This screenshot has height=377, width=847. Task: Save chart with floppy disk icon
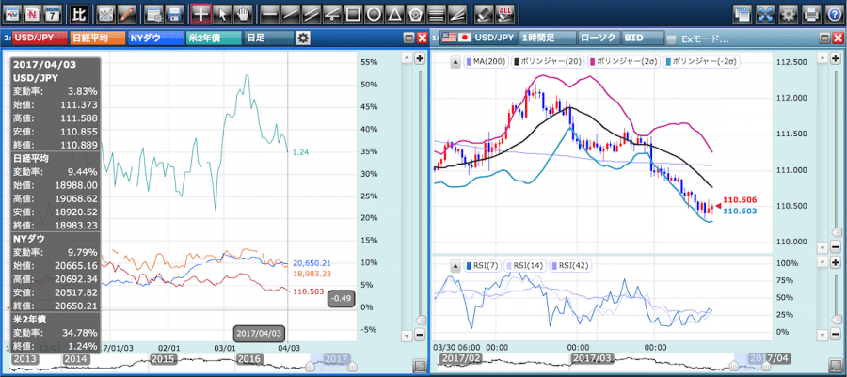pos(172,13)
